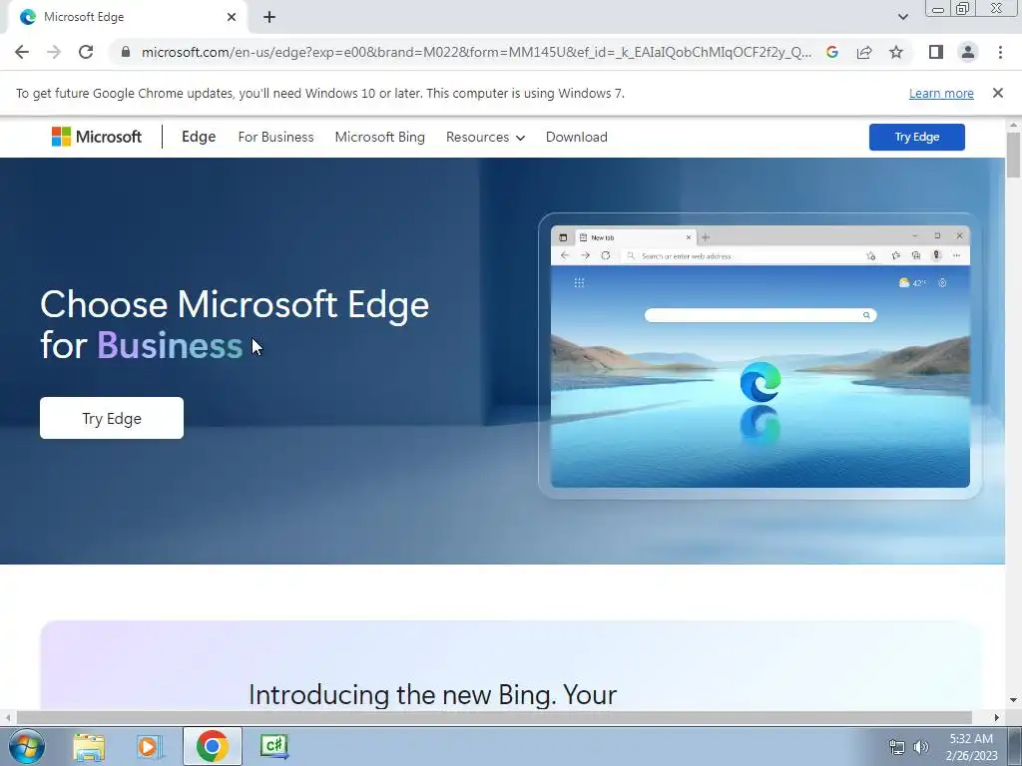1022x766 pixels.
Task: Click 'Choose Microsoft Edge' headline text
Action: [x=235, y=304]
